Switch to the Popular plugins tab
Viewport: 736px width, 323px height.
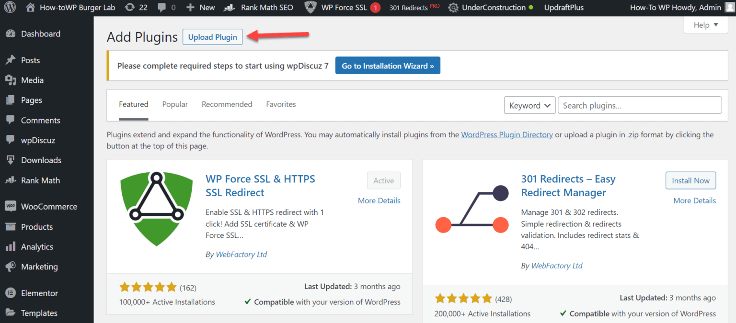[175, 104]
